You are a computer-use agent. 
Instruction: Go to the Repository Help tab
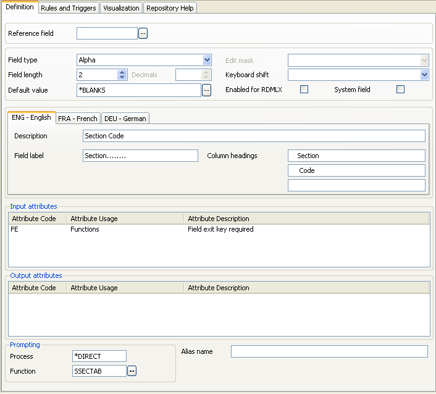point(170,8)
